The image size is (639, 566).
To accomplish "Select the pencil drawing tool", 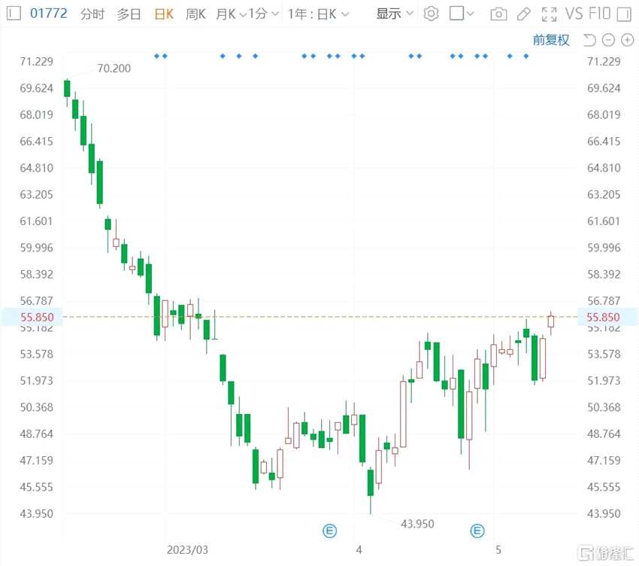I will (524, 14).
